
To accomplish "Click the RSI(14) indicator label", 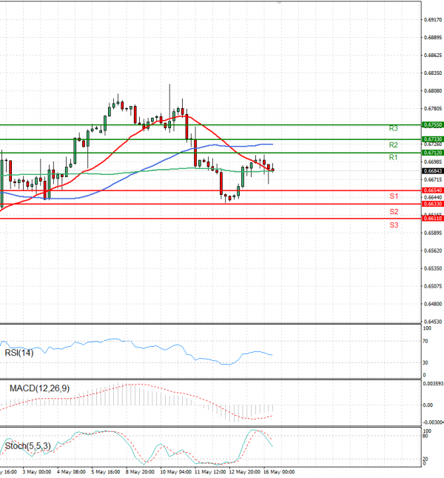I will (18, 353).
